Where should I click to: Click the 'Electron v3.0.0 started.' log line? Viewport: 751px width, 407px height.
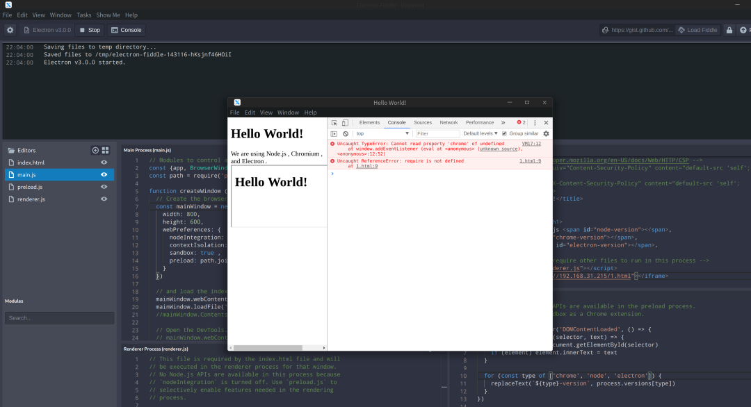click(x=84, y=63)
